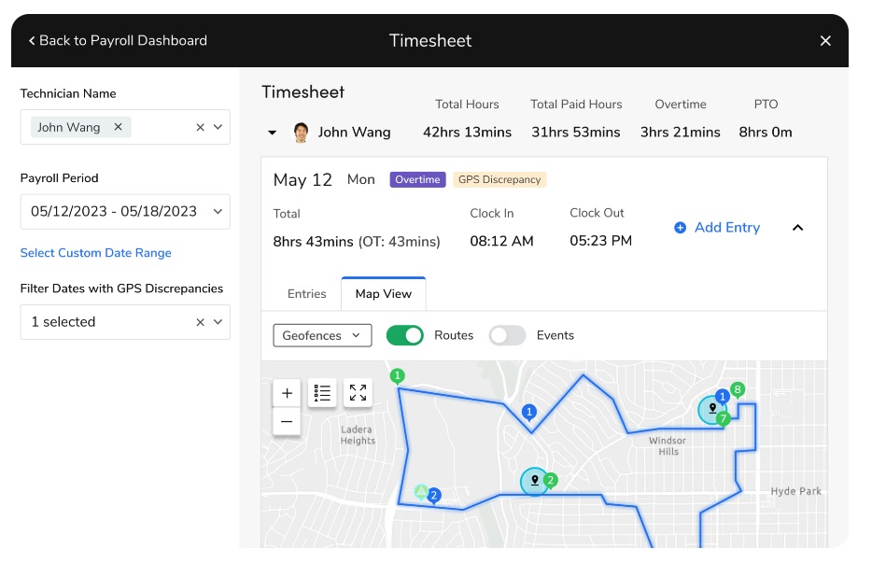Click 8hrs 43mins daily total text
The width and height of the screenshot is (872, 563).
pyautogui.click(x=313, y=242)
